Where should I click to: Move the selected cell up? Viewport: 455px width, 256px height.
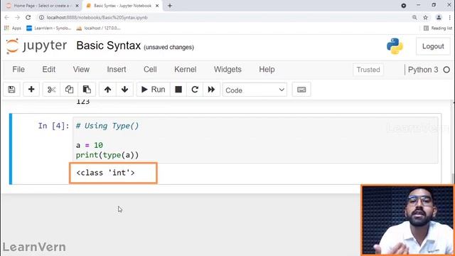coord(107,90)
